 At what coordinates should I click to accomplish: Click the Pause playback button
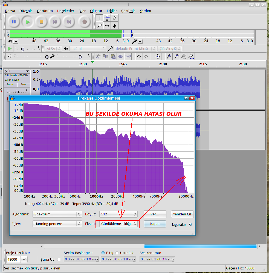[14, 22]
